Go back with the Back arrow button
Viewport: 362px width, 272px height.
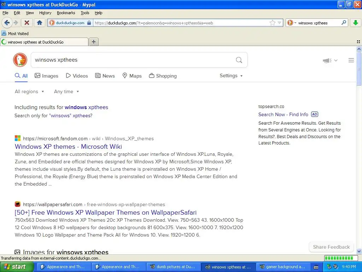[x=7, y=23]
